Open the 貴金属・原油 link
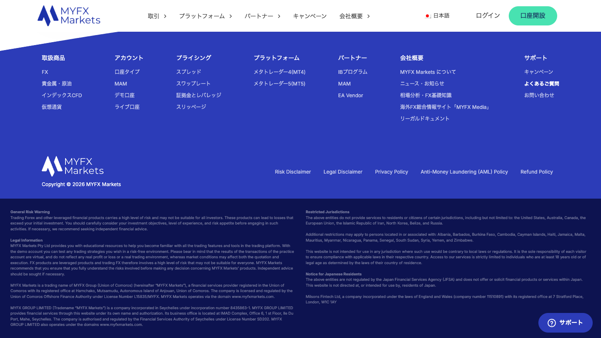Image resolution: width=601 pixels, height=338 pixels. pyautogui.click(x=57, y=84)
